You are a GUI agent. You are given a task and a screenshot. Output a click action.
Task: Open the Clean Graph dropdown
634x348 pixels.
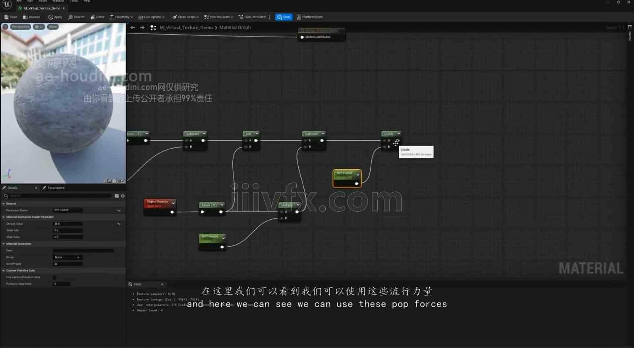(x=186, y=17)
